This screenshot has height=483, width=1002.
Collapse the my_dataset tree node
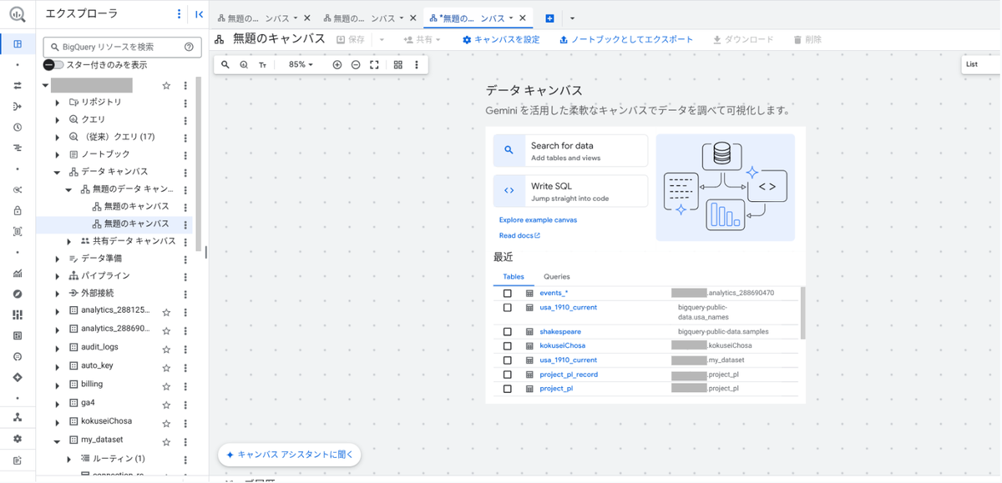[x=57, y=440]
